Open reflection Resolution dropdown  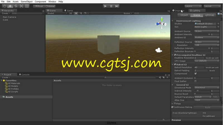click(207, 45)
